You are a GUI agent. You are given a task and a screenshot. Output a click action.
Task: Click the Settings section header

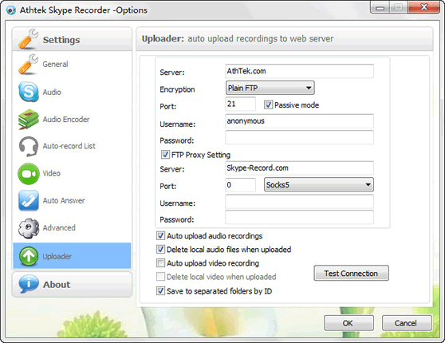[72, 39]
